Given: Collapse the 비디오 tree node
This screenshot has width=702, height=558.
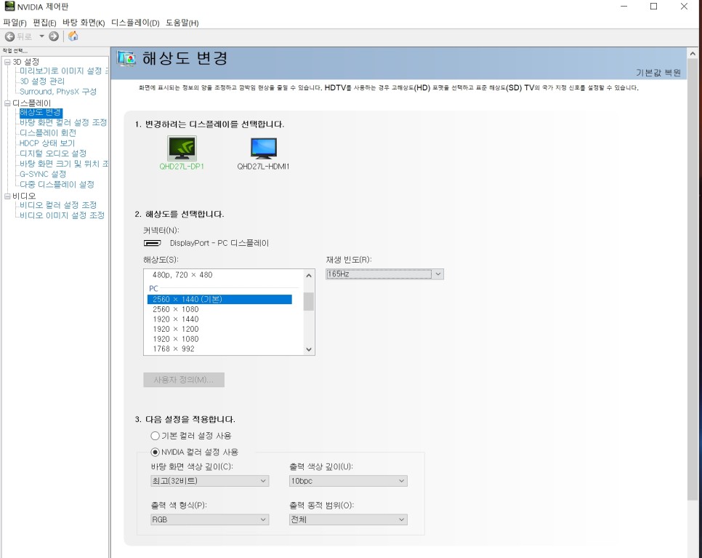Looking at the screenshot, I should click(x=7, y=196).
